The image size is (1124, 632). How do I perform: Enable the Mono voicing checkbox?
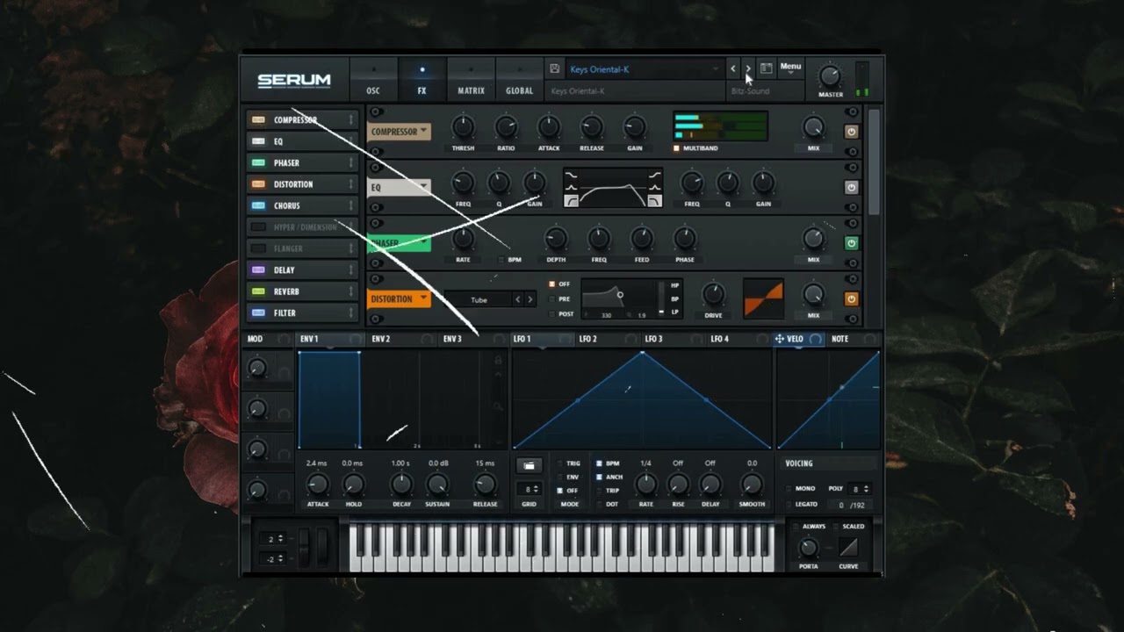pyautogui.click(x=788, y=489)
